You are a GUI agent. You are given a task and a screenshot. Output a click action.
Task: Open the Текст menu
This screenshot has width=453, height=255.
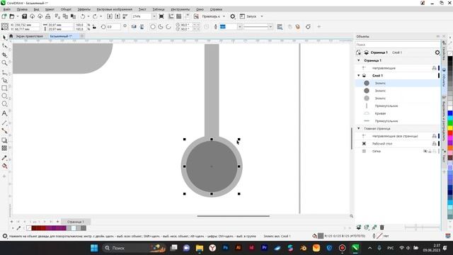point(142,9)
